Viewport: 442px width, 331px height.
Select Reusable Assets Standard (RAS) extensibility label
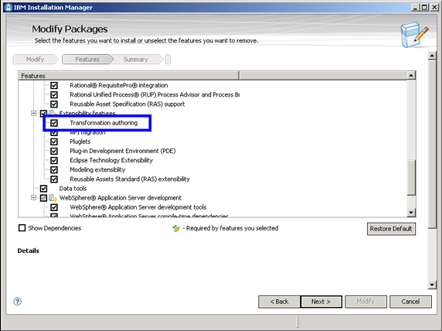pyautogui.click(x=130, y=179)
